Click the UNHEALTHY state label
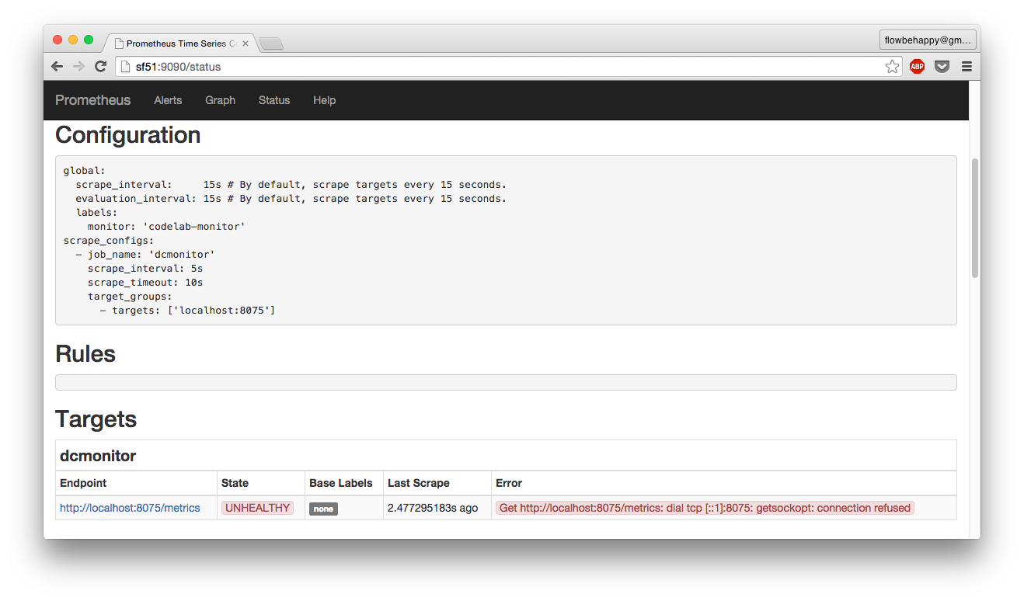Viewport: 1024px width, 601px height. click(x=257, y=508)
